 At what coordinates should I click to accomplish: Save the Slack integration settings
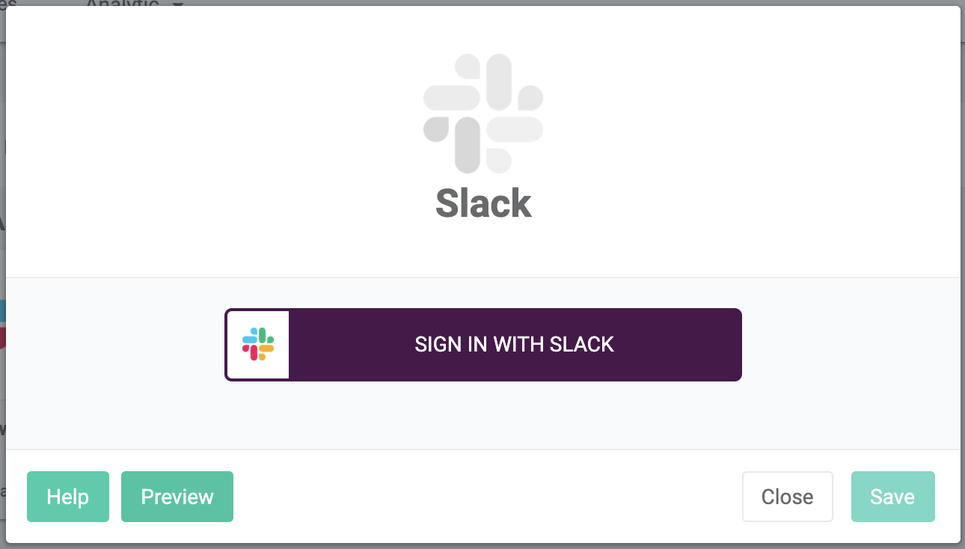click(892, 496)
